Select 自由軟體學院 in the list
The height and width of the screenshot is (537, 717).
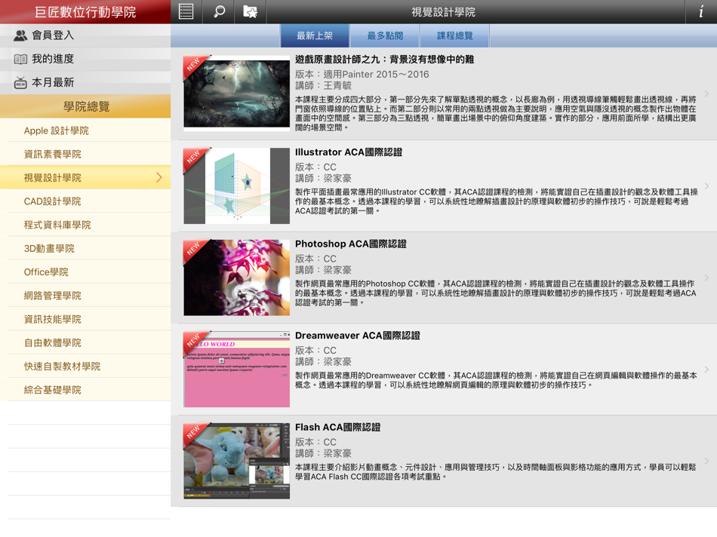pyautogui.click(x=85, y=342)
